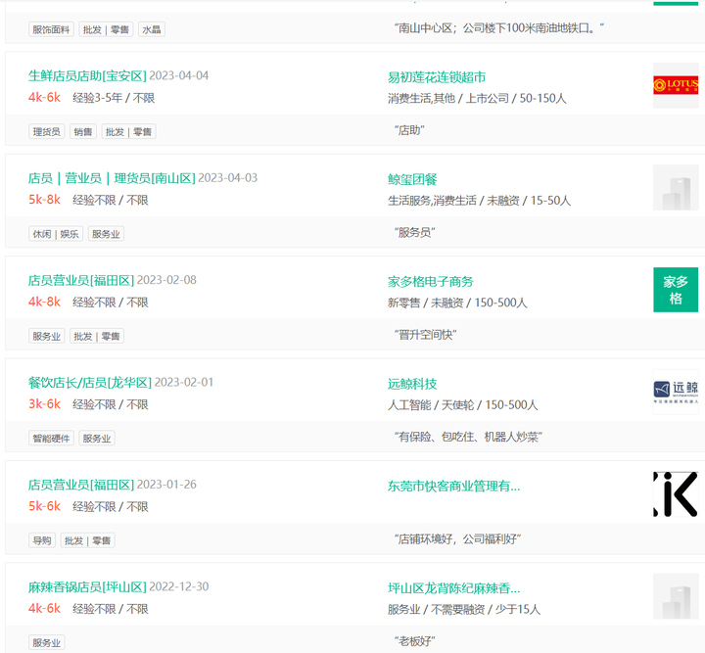Click the 麻辣香锅 company placeholder logo
This screenshot has height=653, width=705.
coord(676,596)
